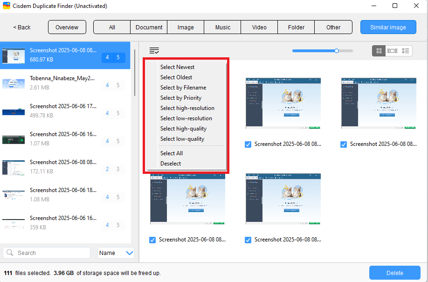Choose Deselect from the menu
The height and width of the screenshot is (282, 428).
[x=171, y=164]
